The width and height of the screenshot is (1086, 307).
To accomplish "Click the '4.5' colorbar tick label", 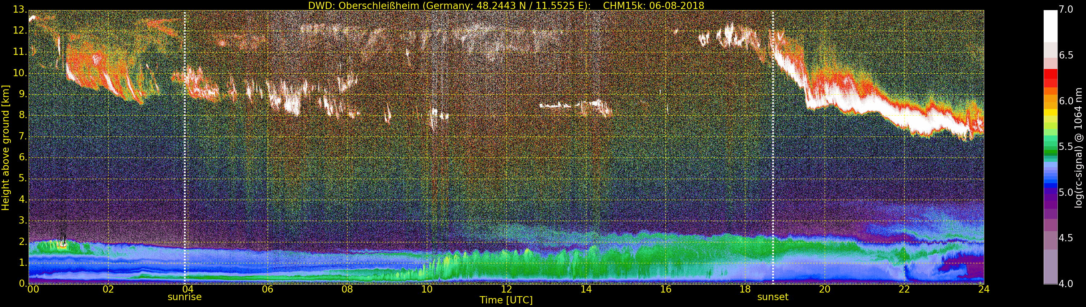I will click(x=1066, y=238).
